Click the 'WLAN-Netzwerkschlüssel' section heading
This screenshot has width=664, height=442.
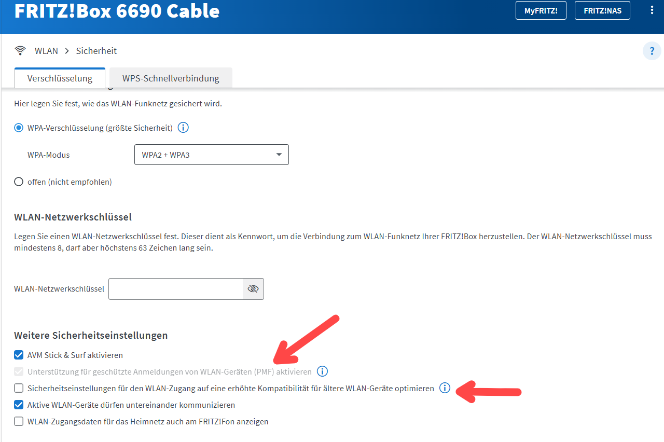click(73, 217)
